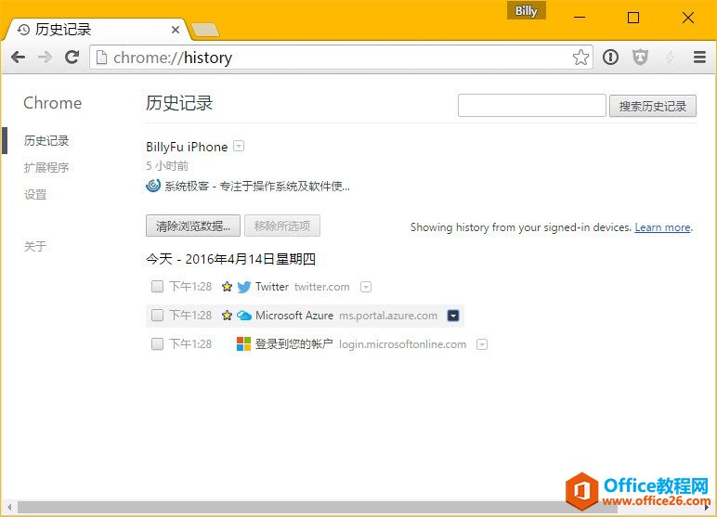This screenshot has width=717, height=517.
Task: Focus the history search text field
Action: pyautogui.click(x=532, y=106)
